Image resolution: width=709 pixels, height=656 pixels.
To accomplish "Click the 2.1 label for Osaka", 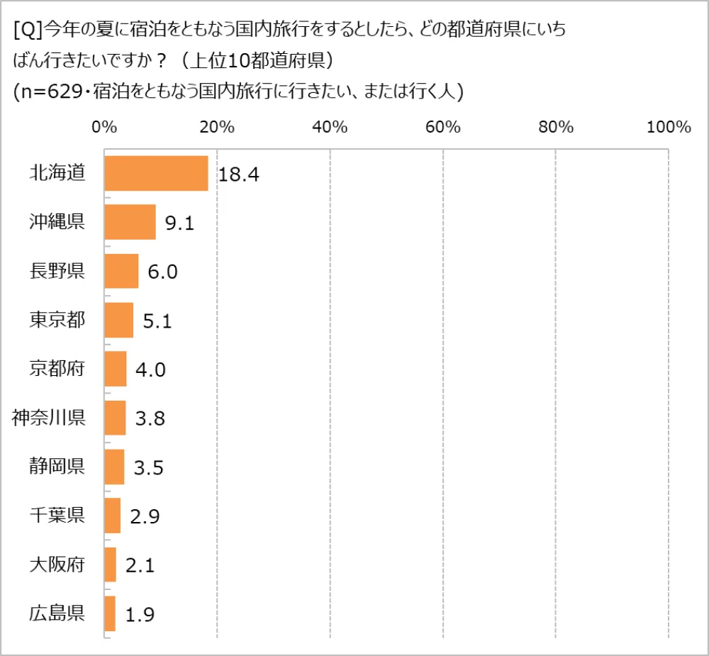I will (140, 565).
